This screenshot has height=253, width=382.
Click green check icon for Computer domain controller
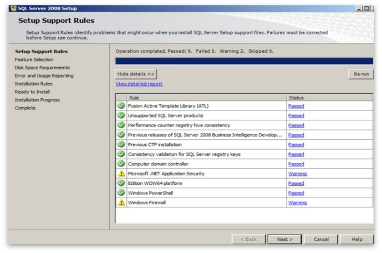121,164
